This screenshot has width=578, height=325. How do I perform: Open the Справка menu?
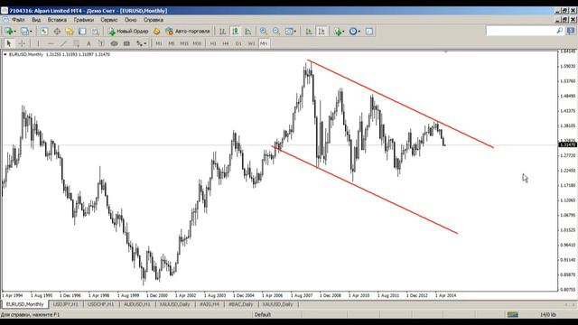[x=153, y=20]
